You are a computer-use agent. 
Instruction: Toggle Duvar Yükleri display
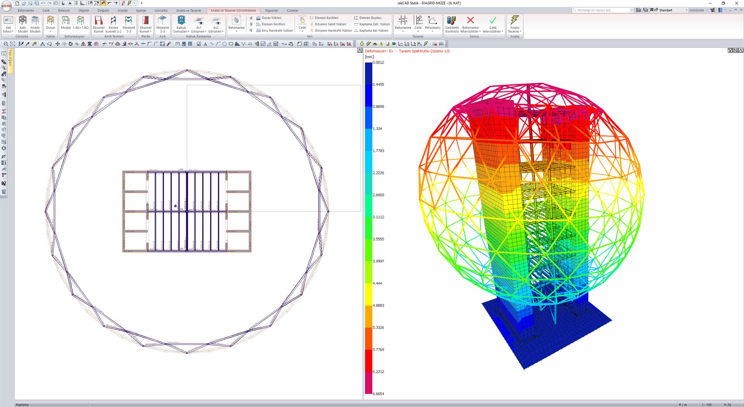tap(271, 17)
